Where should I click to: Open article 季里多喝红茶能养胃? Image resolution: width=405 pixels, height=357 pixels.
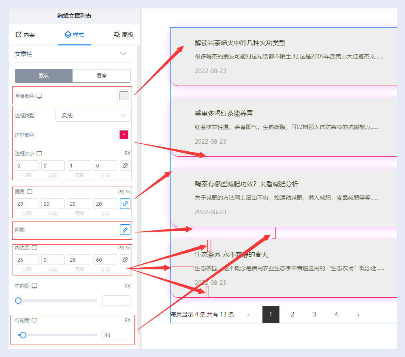(x=224, y=113)
